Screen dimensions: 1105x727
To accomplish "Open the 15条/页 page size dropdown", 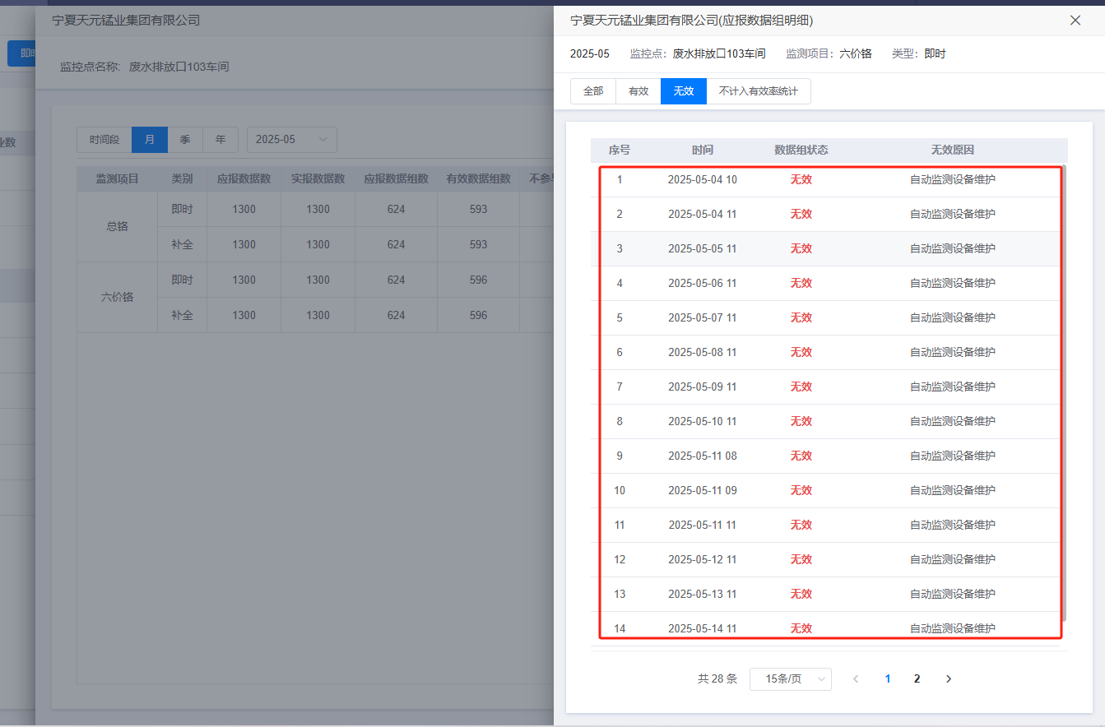I will click(x=791, y=679).
